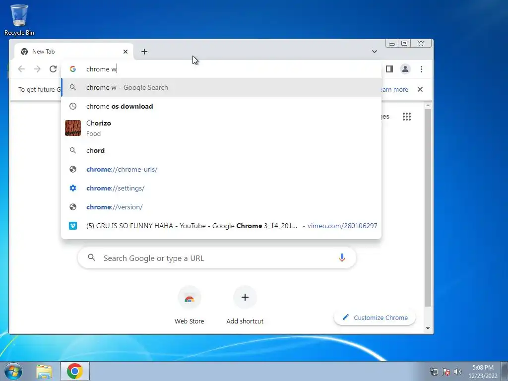
Task: Click the Google G icon in the address bar
Action: tap(73, 69)
